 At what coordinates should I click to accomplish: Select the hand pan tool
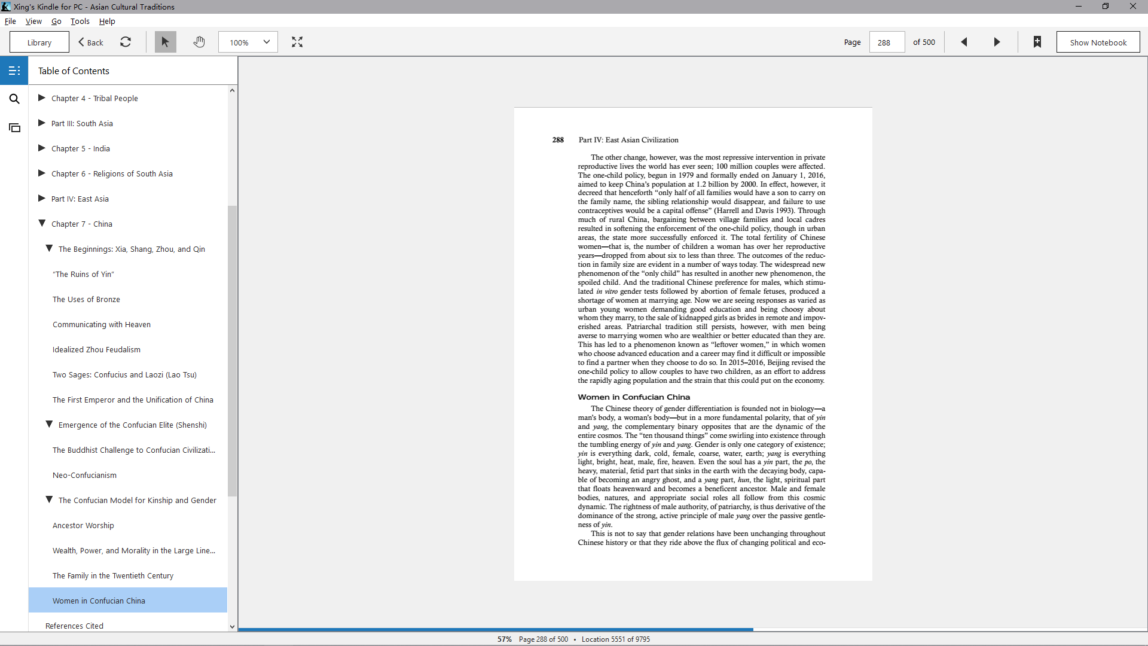[199, 42]
